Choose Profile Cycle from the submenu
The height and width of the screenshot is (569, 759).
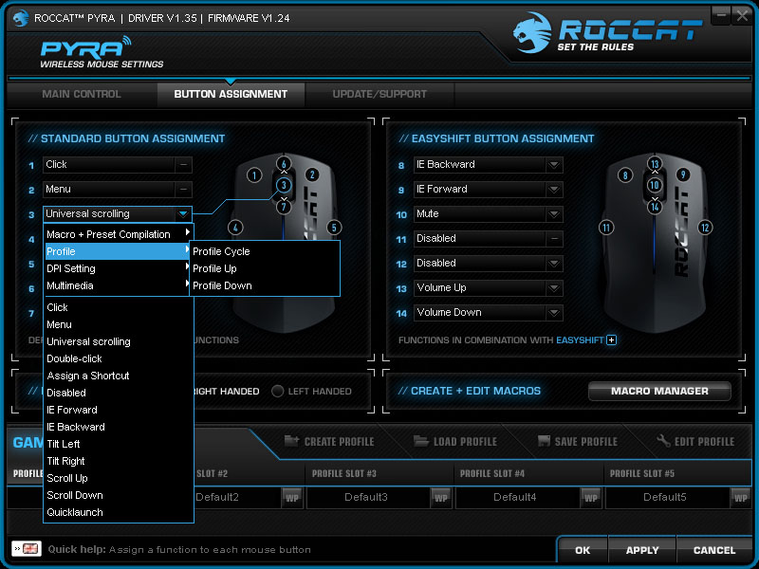265,251
